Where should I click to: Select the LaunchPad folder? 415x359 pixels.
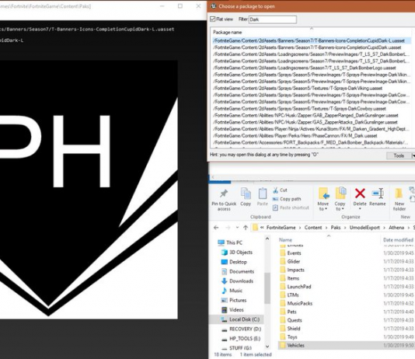coord(295,287)
